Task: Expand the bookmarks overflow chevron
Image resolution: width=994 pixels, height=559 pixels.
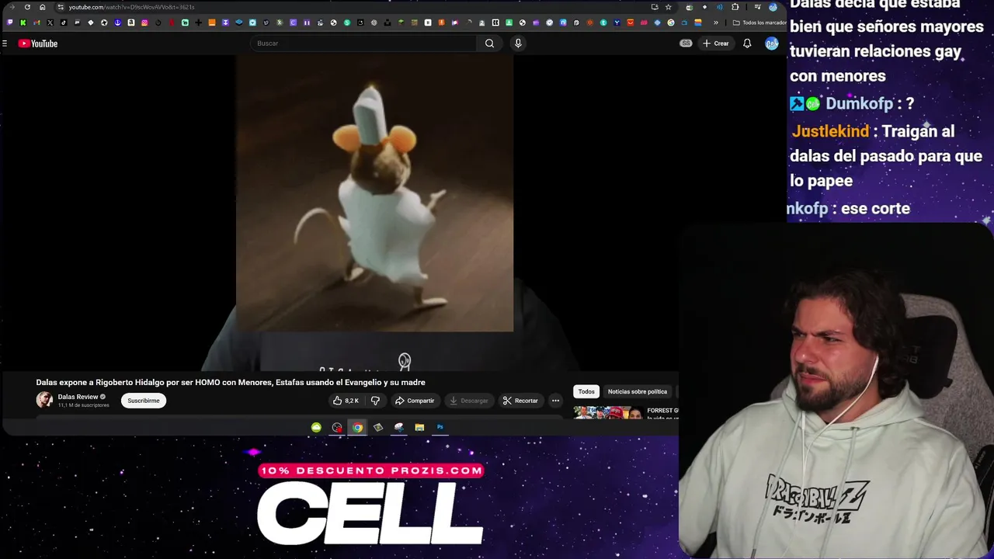Action: (x=716, y=23)
